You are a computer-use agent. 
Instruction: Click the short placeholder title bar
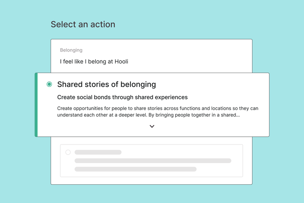pyautogui.click(x=98, y=152)
